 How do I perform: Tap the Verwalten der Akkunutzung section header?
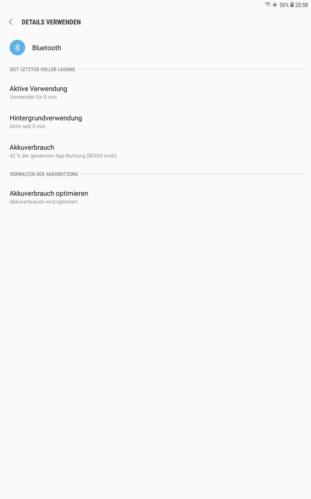pos(43,174)
